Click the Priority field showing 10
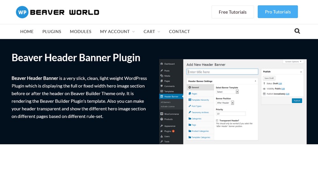 pos(231,113)
